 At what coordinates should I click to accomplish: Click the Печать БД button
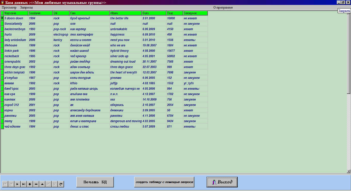coord(95,182)
